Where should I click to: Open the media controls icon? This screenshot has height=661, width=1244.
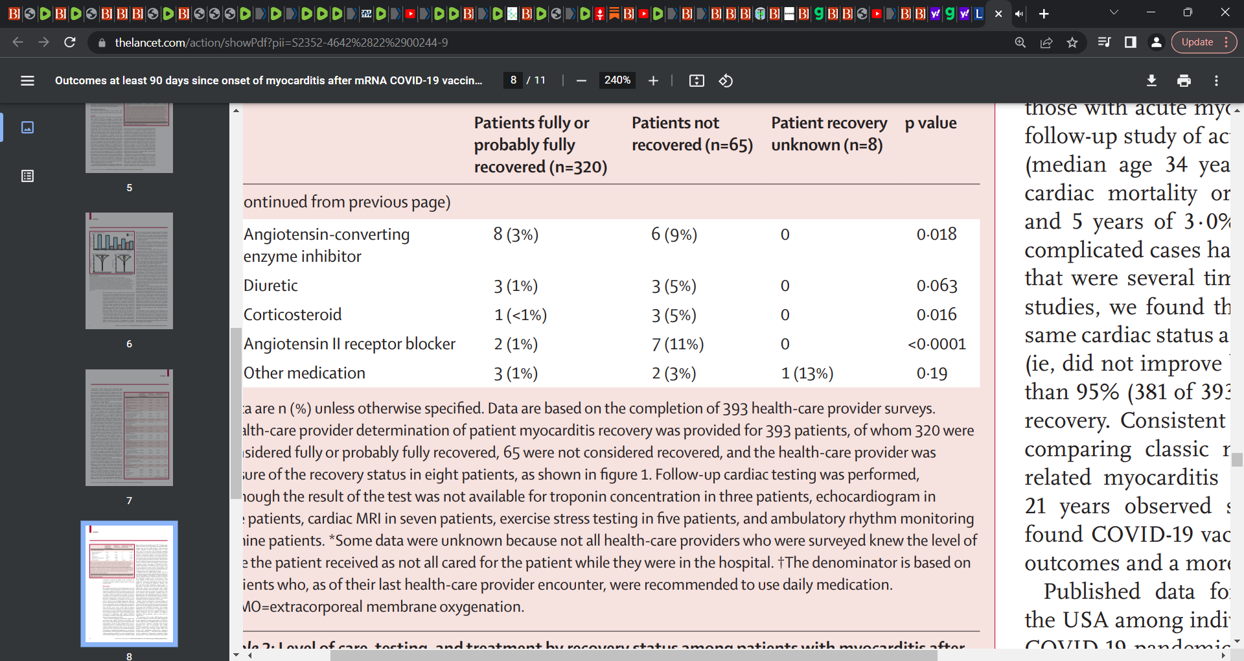[x=1105, y=42]
